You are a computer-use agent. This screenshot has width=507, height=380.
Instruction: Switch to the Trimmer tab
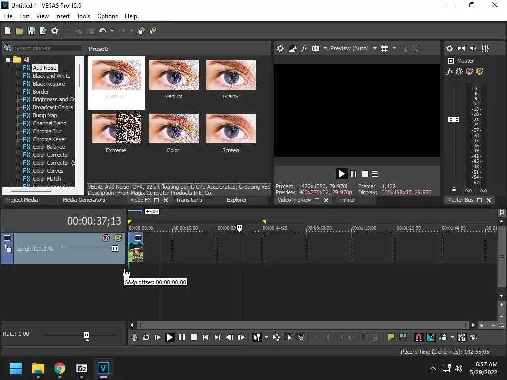click(x=346, y=200)
